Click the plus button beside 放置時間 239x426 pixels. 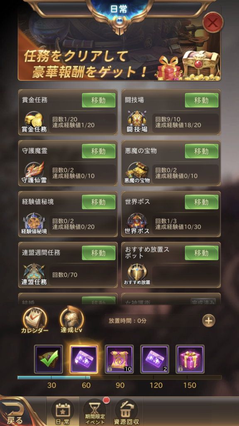click(x=209, y=321)
